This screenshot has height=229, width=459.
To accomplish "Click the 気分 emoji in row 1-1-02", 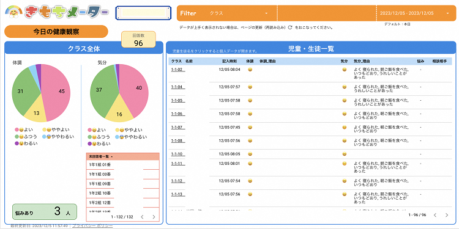I will pyautogui.click(x=344, y=70).
